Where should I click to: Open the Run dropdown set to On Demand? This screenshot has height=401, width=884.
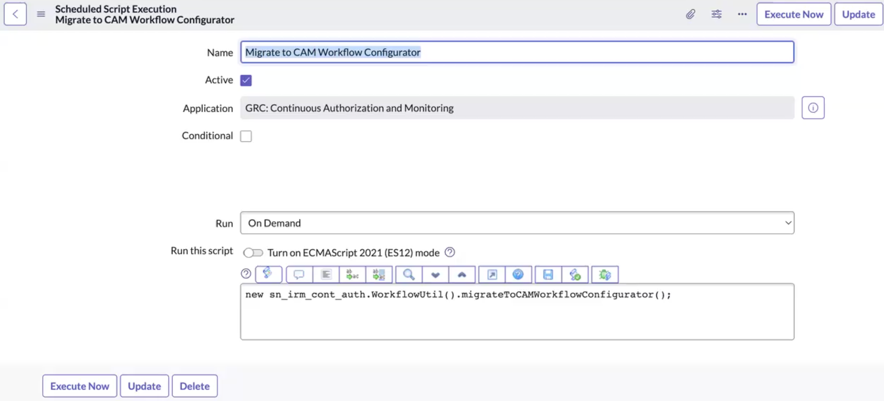(517, 223)
